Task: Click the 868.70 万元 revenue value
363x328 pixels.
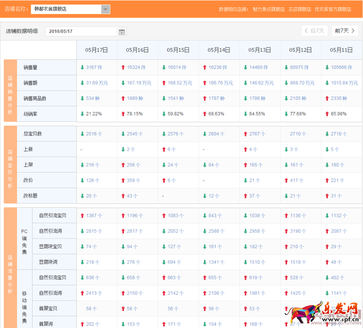Action: (x=302, y=83)
